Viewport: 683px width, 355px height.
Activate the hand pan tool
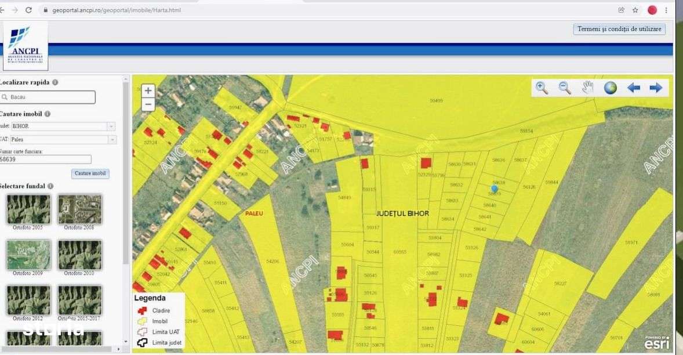(x=587, y=88)
